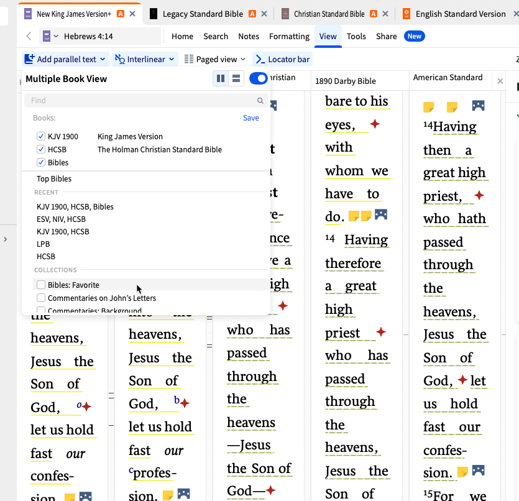The height and width of the screenshot is (501, 519).
Task: Select the View menu tab
Action: pos(328,37)
